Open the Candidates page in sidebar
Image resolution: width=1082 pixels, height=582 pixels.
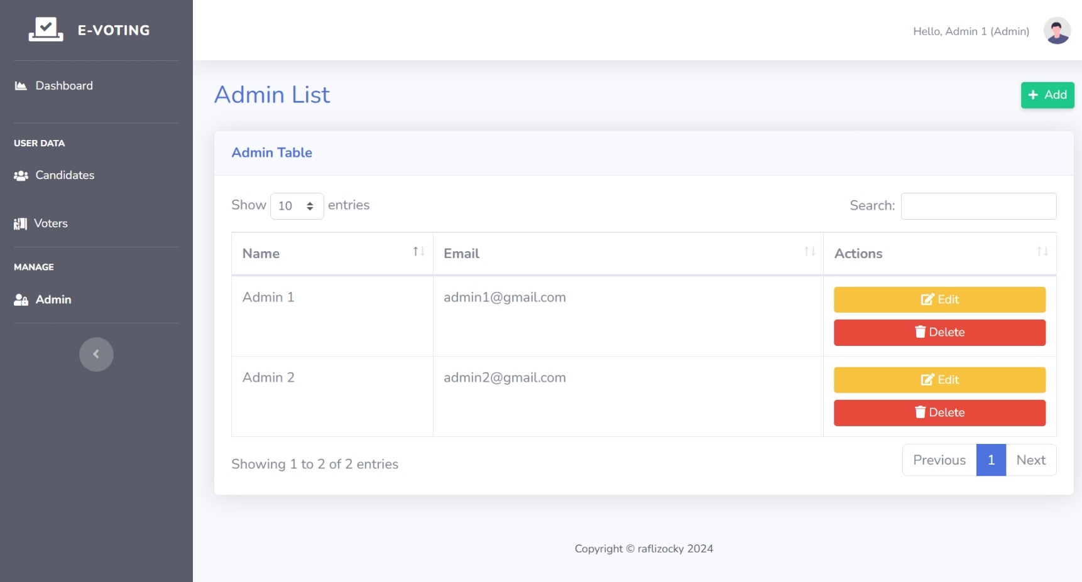(64, 176)
